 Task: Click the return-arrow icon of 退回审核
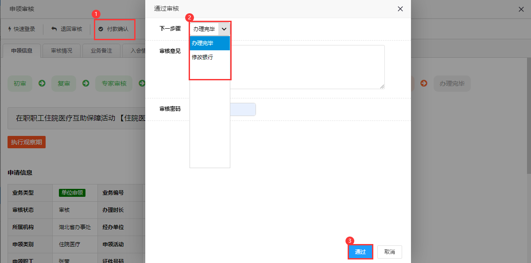coord(54,29)
